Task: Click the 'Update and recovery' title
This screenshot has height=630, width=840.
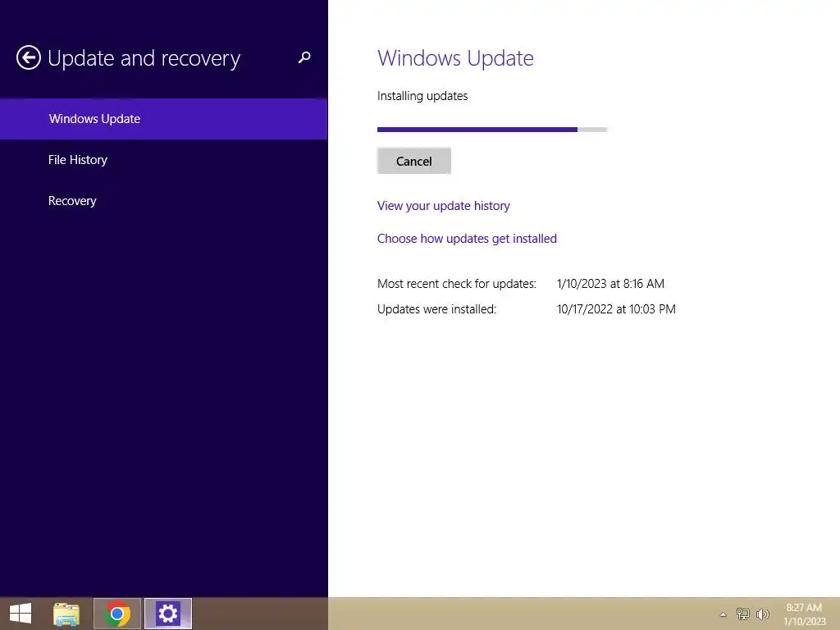Action: [x=144, y=58]
